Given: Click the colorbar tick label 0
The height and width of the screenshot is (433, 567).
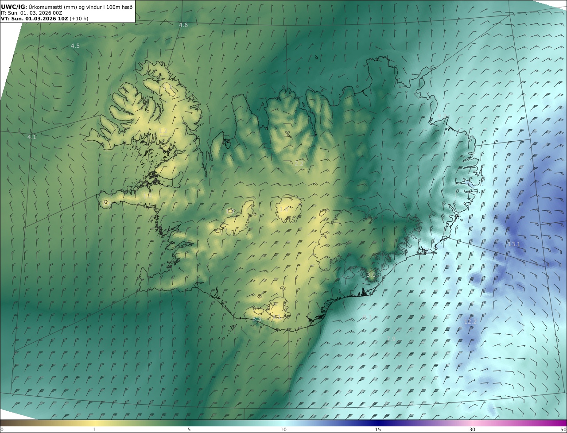Looking at the screenshot, I should click(2, 429).
